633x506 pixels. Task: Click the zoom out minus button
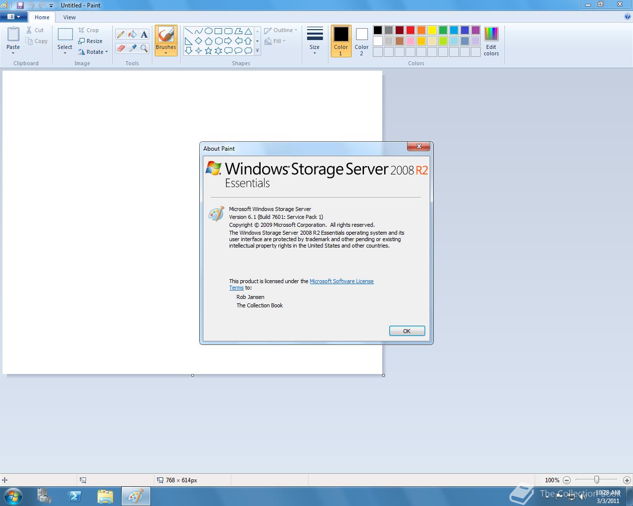coord(567,480)
